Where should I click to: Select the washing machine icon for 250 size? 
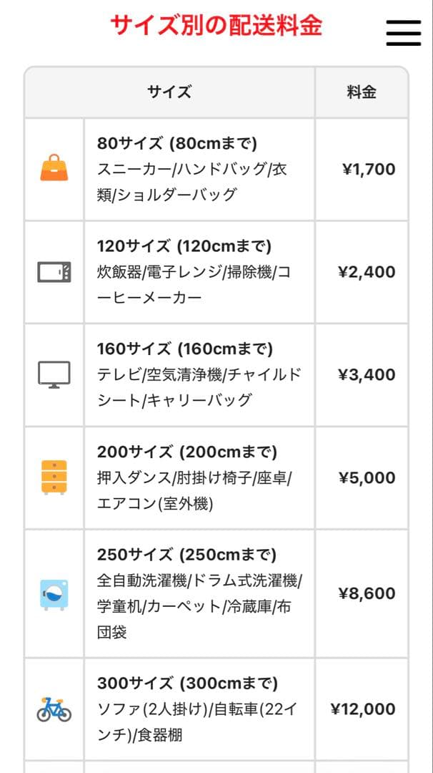(54, 593)
